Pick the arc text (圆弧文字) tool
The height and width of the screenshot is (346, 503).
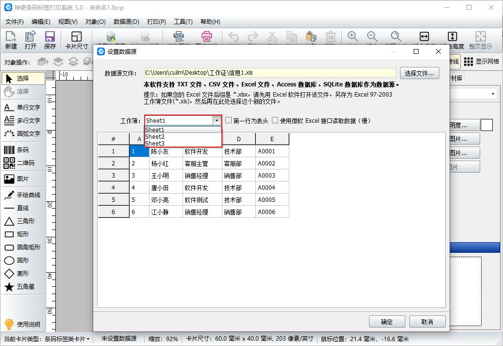(23, 133)
